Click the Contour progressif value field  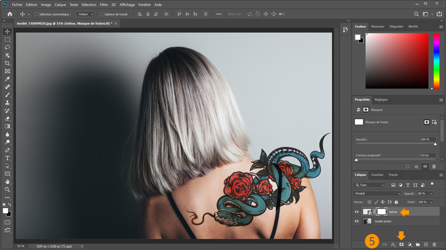[x=427, y=155]
